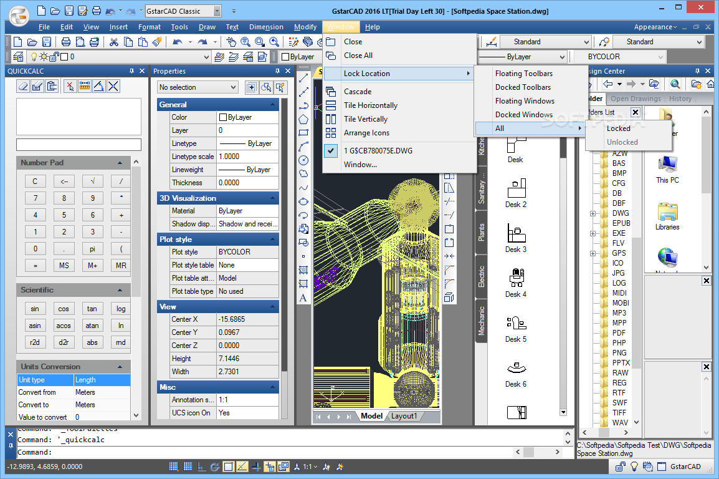Click Quick Select icon in Properties panel
The image size is (719, 479).
click(x=280, y=87)
